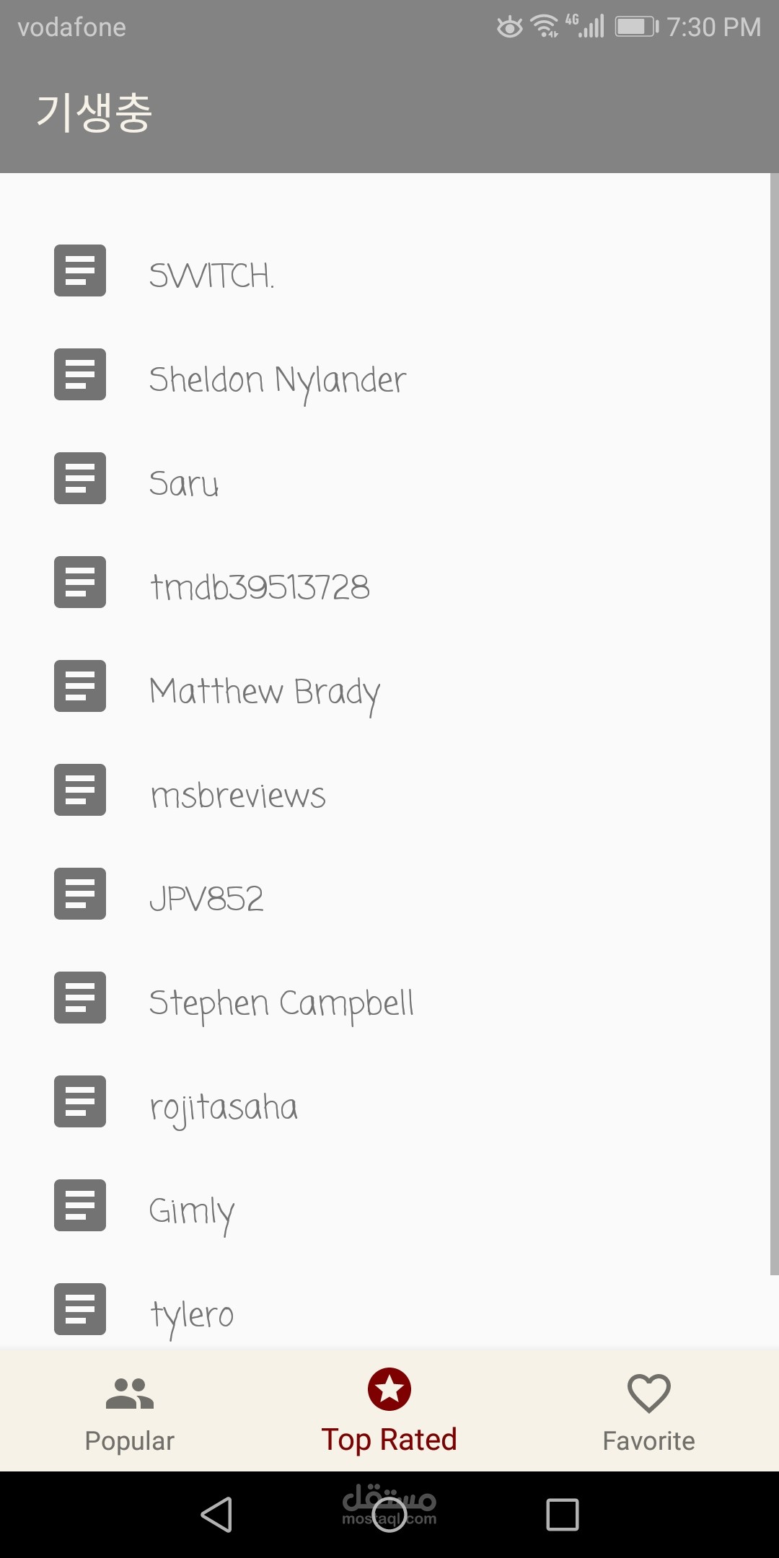
Task: Tap the review icon beside JPV852
Action: 80,894
